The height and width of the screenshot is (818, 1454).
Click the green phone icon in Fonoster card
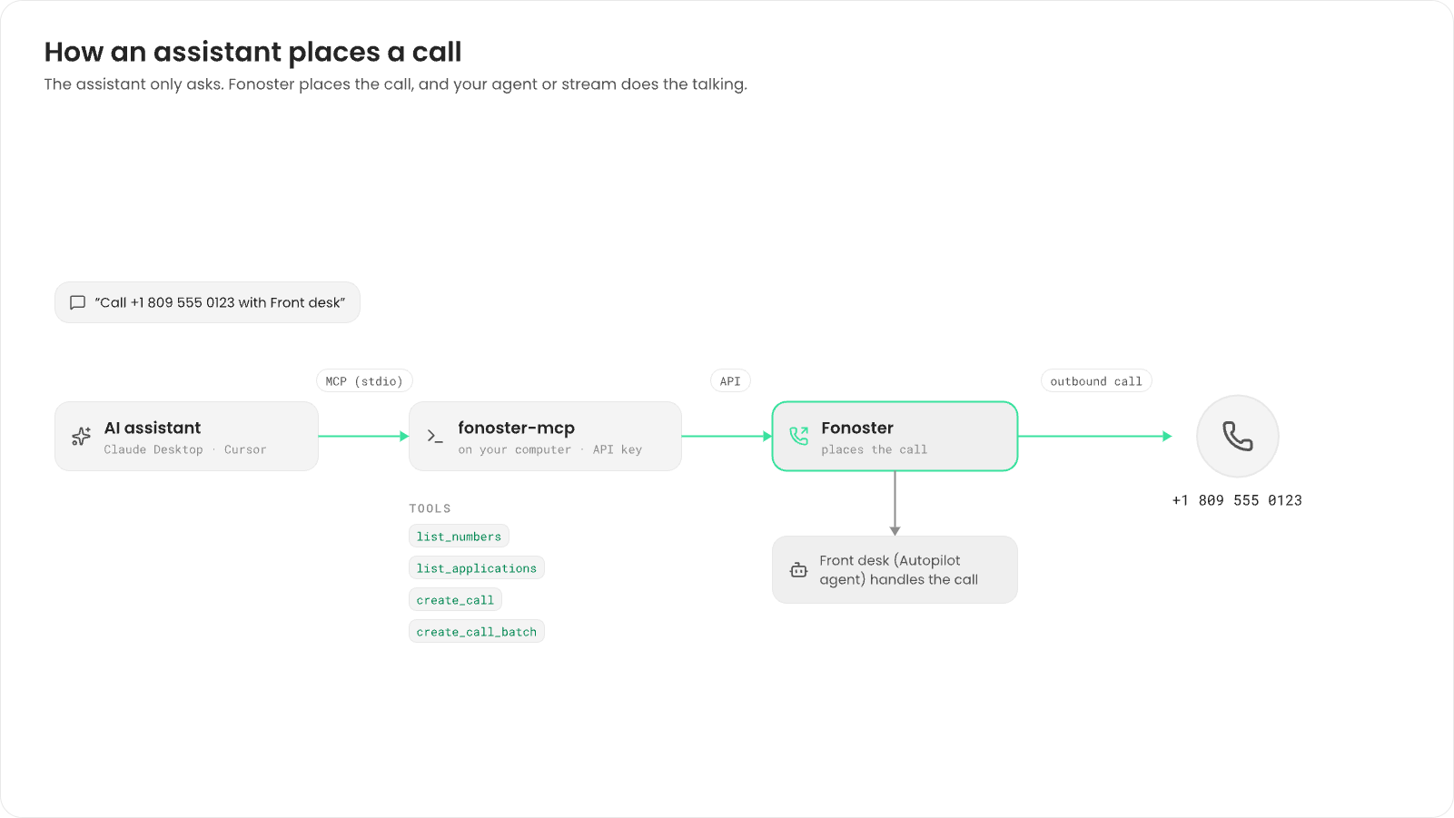[799, 437]
